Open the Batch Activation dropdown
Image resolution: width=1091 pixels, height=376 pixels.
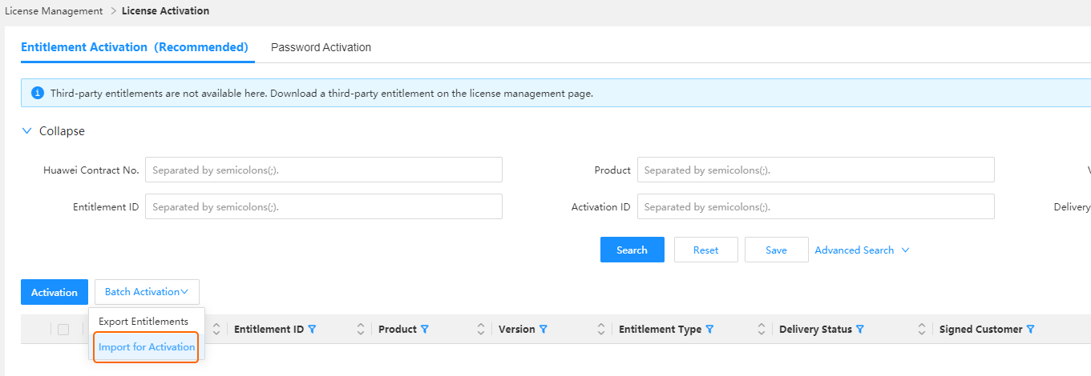147,292
